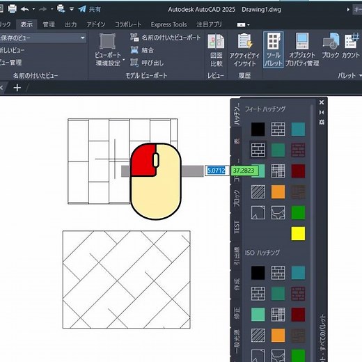Select the 引出線 palette tab
The width and height of the screenshot is (362, 362).
237,255
